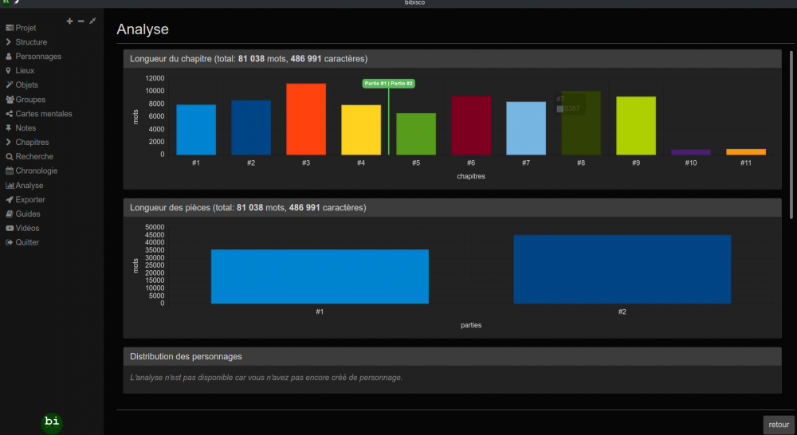Image resolution: width=797 pixels, height=435 pixels.
Task: Click the Objets magic wand icon
Action: (x=9, y=85)
